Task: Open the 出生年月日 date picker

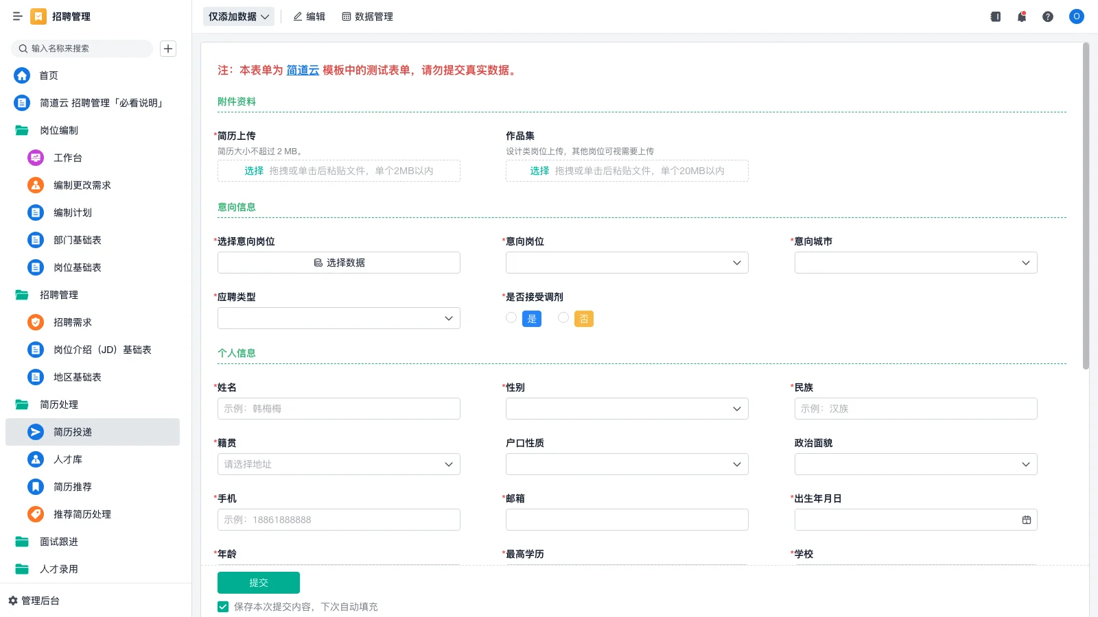Action: (1026, 520)
